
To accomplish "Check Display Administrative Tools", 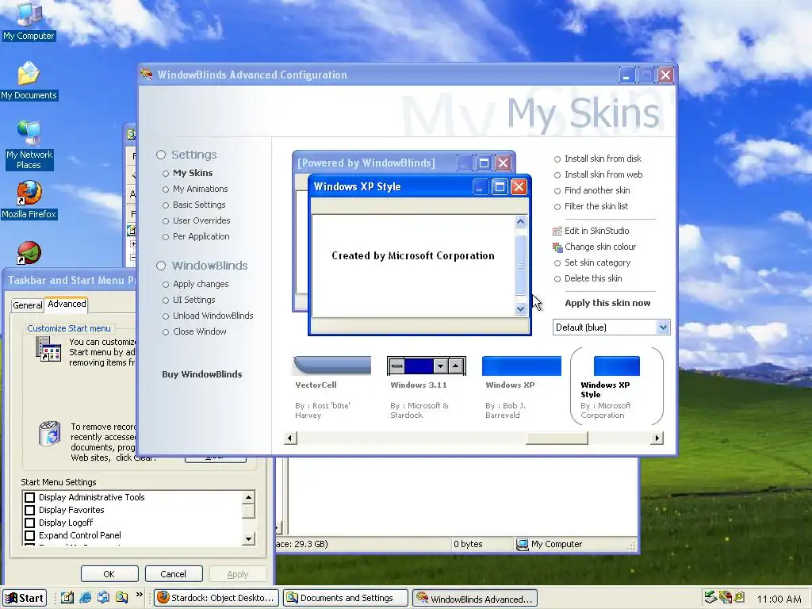I will pyautogui.click(x=30, y=497).
